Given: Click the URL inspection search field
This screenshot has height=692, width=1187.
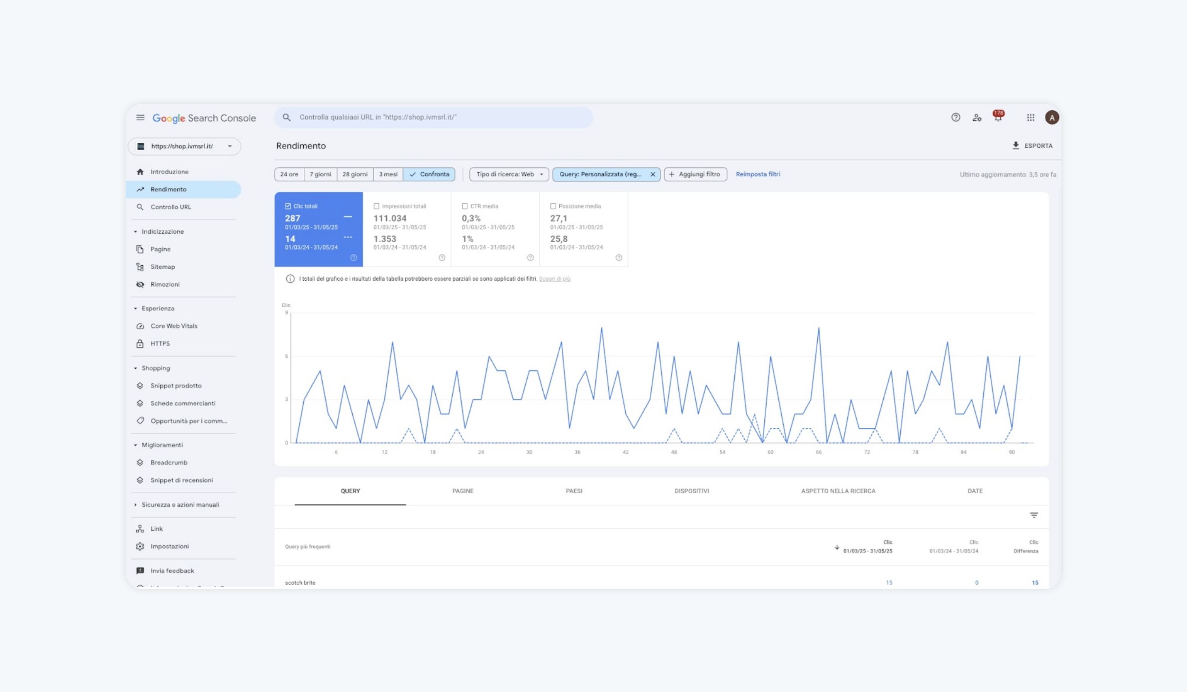Looking at the screenshot, I should pos(433,117).
